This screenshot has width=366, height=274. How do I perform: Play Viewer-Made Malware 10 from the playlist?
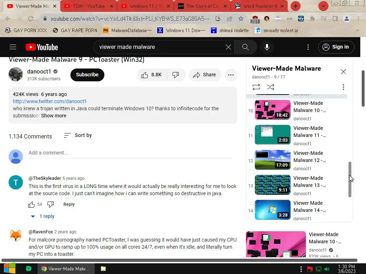click(x=297, y=110)
